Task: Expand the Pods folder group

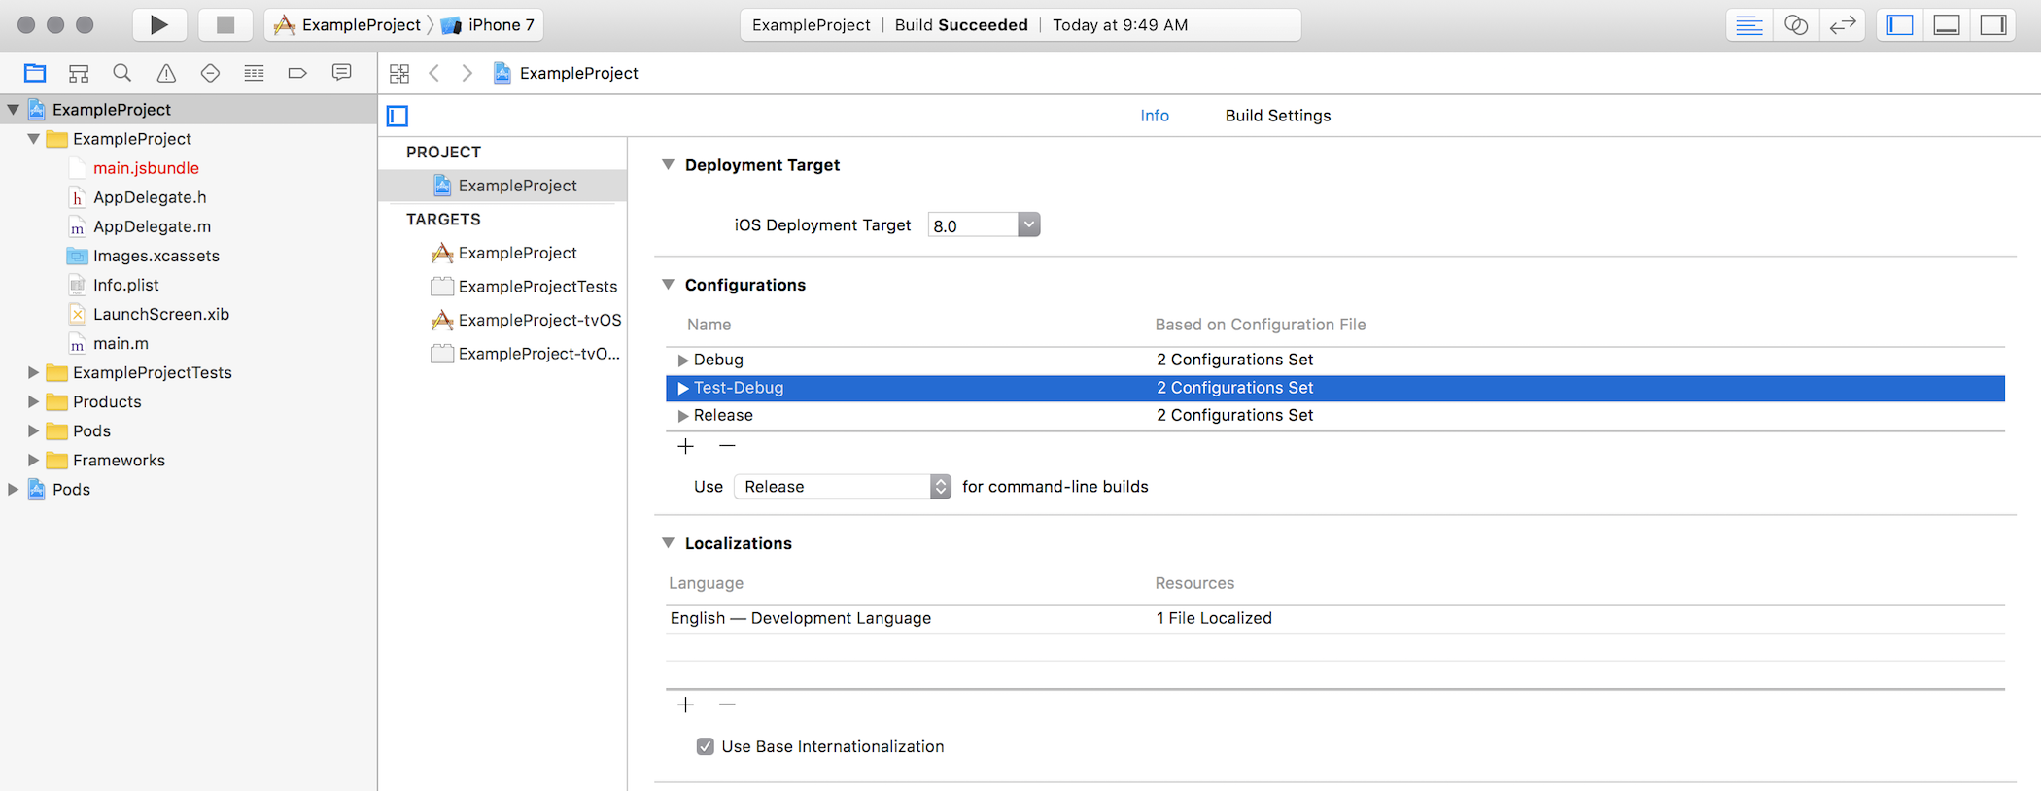Action: pos(34,430)
